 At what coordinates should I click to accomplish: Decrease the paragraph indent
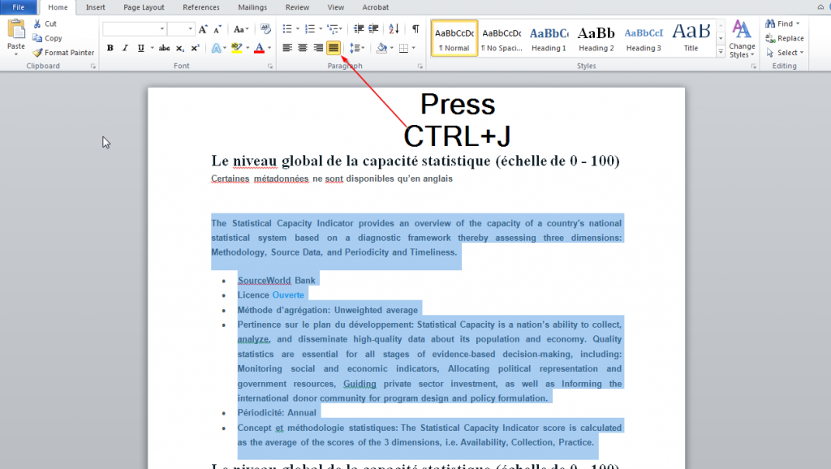point(359,29)
